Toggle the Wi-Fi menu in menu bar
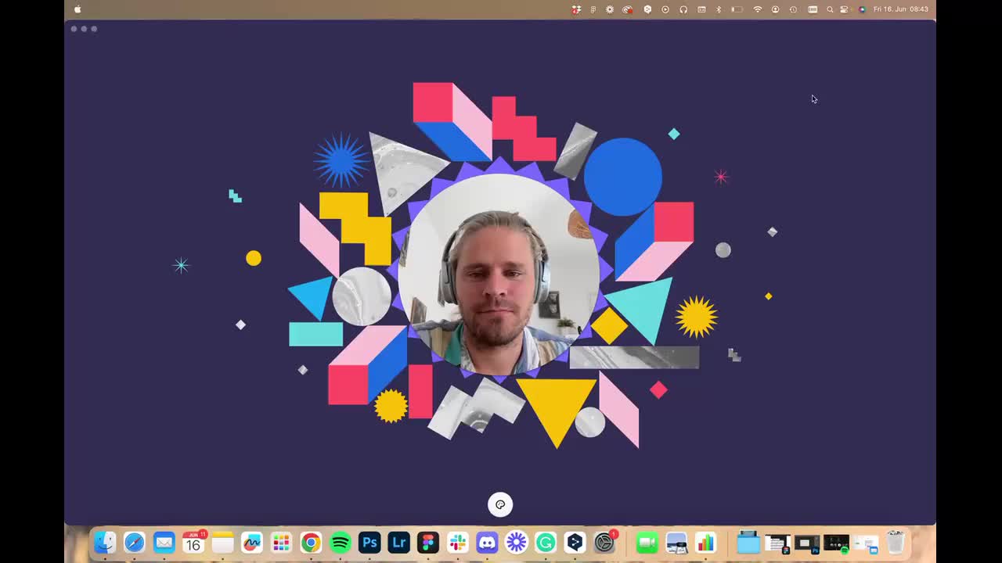Screen dimensions: 1002x563 [757, 9]
